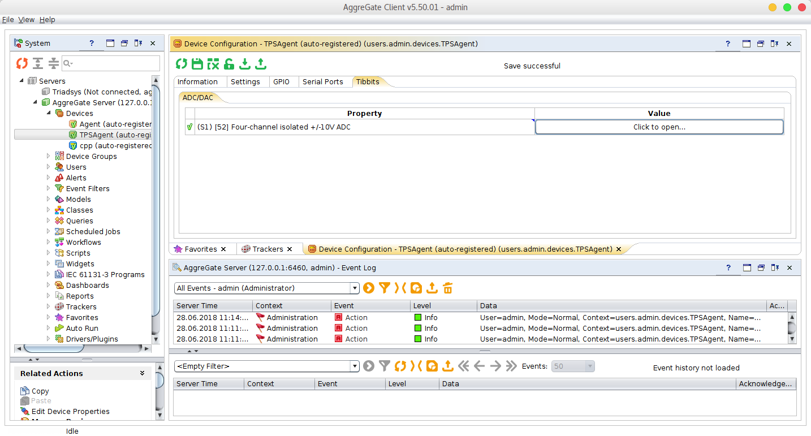
Task: Click the upload-arrow icon in Device Configuration toolbar
Action: [261, 64]
